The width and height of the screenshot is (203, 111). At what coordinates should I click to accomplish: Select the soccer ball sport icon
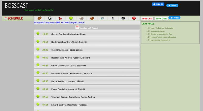pyautogui.click(x=50, y=18)
